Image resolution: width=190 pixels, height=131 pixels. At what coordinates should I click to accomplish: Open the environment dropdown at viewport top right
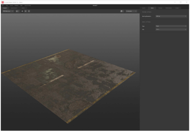coord(131,11)
